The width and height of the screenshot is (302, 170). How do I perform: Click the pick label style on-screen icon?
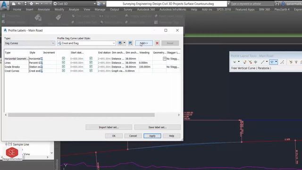(130, 43)
